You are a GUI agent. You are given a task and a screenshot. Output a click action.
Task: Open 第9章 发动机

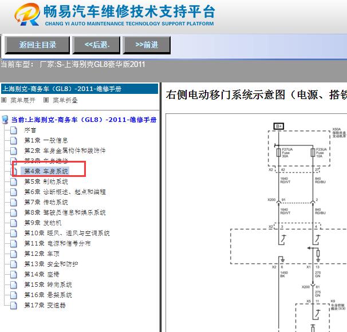pyautogui.click(x=43, y=223)
